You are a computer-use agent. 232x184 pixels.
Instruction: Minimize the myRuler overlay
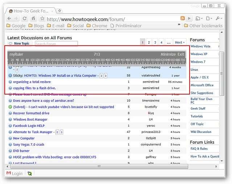tap(168, 54)
